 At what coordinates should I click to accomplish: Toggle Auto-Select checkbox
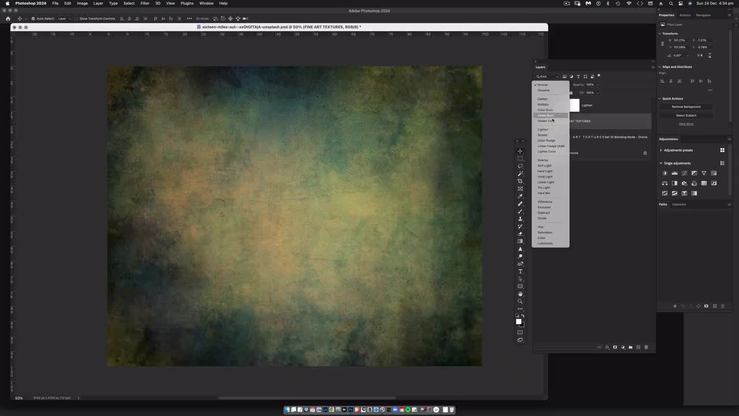click(33, 18)
